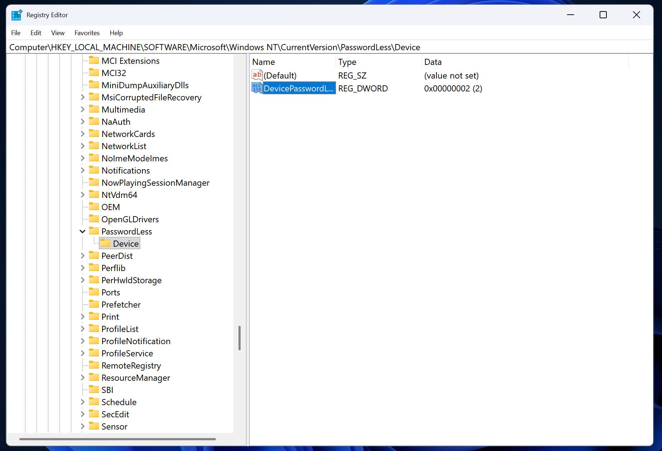The width and height of the screenshot is (662, 451).
Task: Click the NetworkCards folder icon
Action: (94, 133)
